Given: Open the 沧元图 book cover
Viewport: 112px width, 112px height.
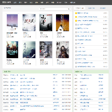Looking at the screenshot, I should (46, 50).
